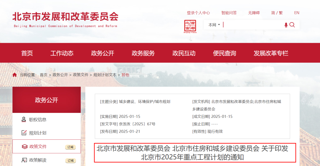Click the 发布日期 2025-01-21 value
Image resolution: width=320 pixels, height=166 pixels.
pyautogui.click(x=129, y=131)
